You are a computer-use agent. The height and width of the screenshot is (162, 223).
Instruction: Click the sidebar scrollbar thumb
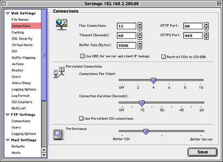pos(44,55)
